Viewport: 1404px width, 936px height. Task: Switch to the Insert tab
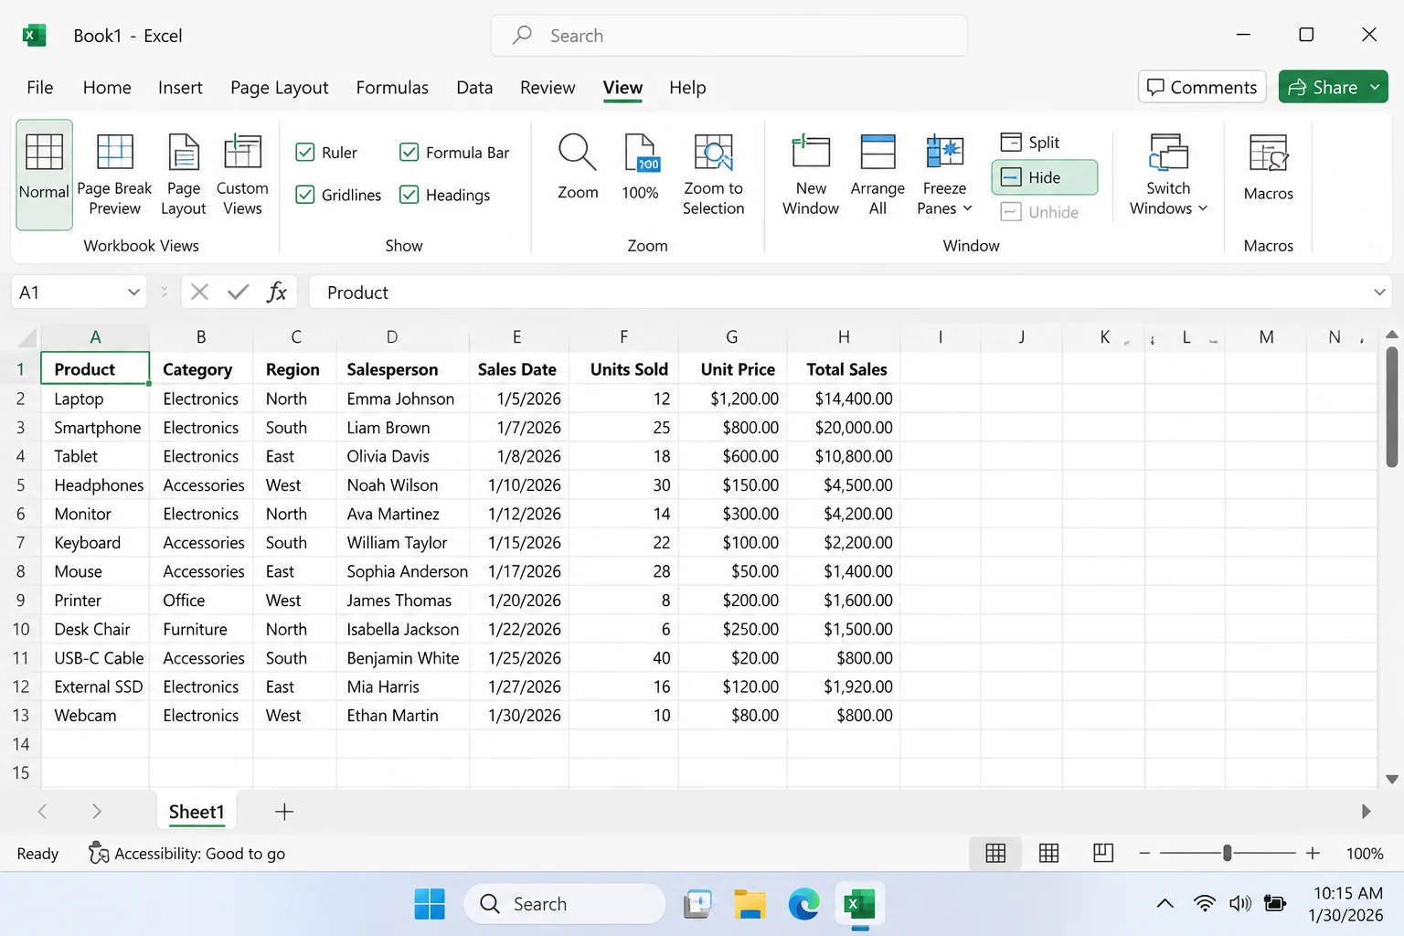(x=180, y=88)
